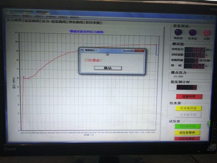This screenshot has height=163, width=217.
Task: Select the 压力-流量曲线 tab
Action: tap(52, 21)
